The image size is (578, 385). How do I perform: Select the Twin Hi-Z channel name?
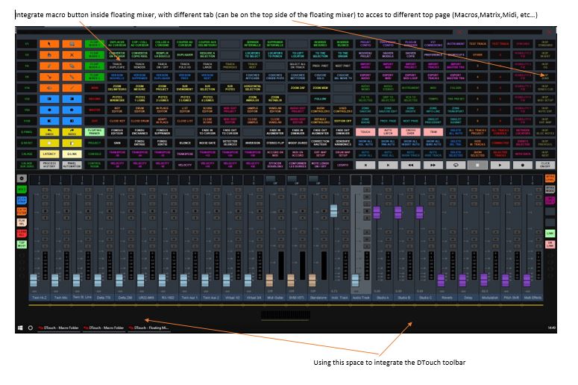[39, 298]
